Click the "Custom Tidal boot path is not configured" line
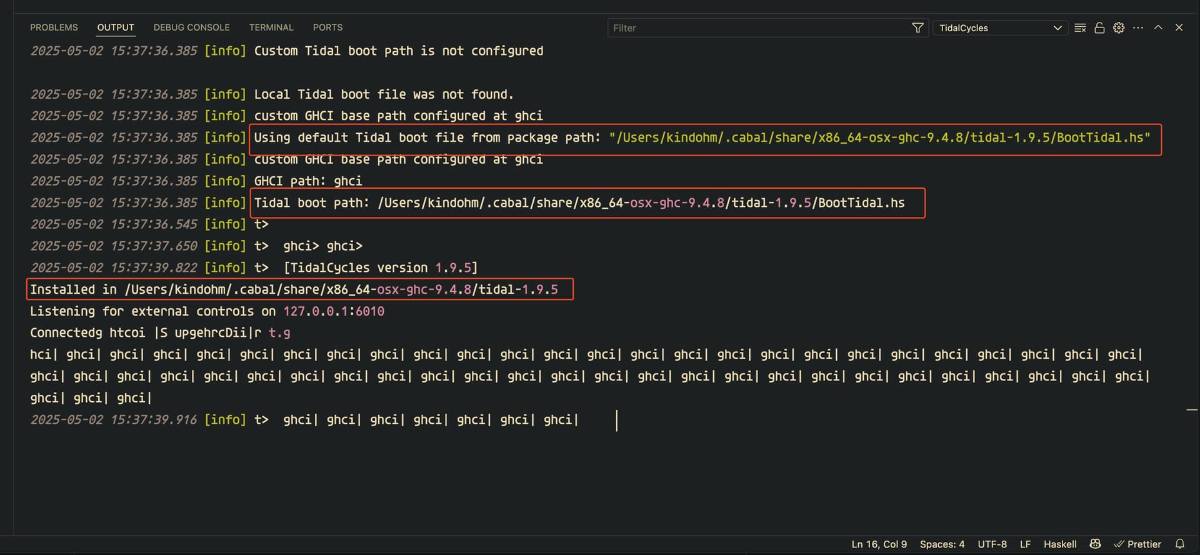 399,51
